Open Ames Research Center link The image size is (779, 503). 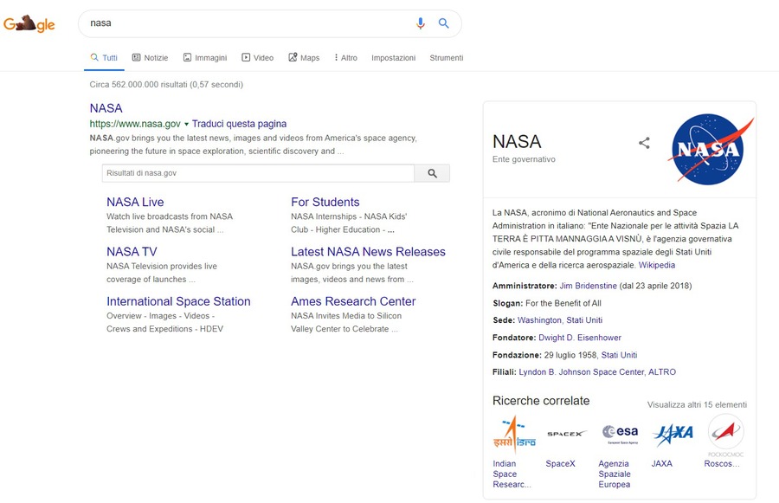353,301
